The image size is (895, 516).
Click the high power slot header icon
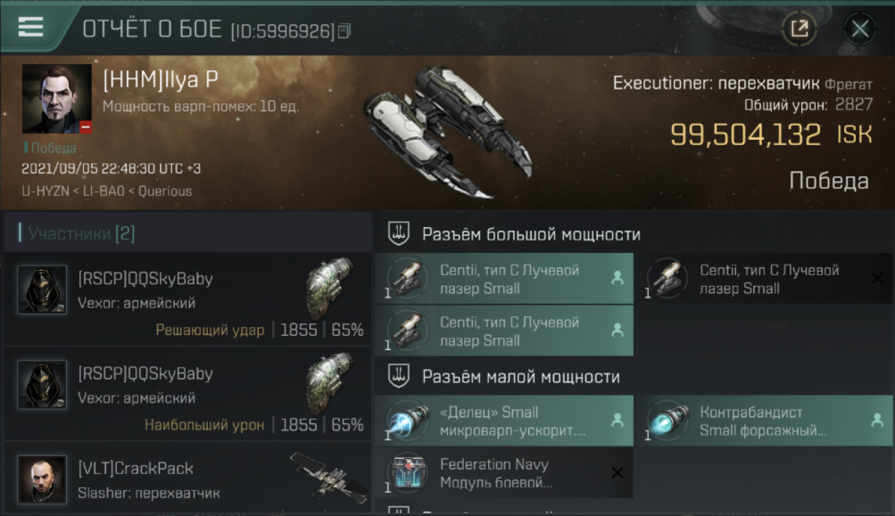coord(399,234)
